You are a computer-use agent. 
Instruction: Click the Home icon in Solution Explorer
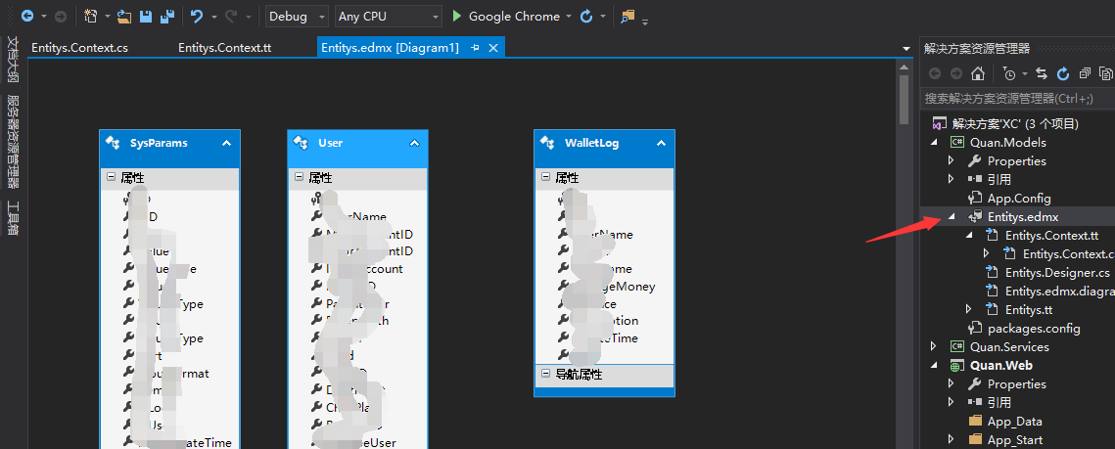coord(978,73)
